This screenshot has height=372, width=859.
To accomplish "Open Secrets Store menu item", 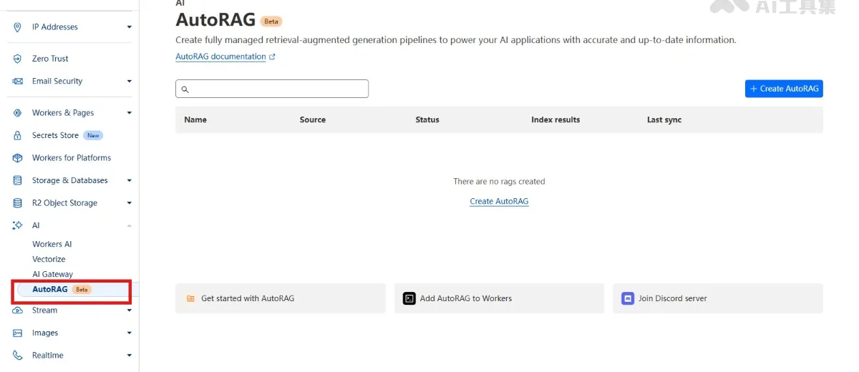I will pos(55,135).
